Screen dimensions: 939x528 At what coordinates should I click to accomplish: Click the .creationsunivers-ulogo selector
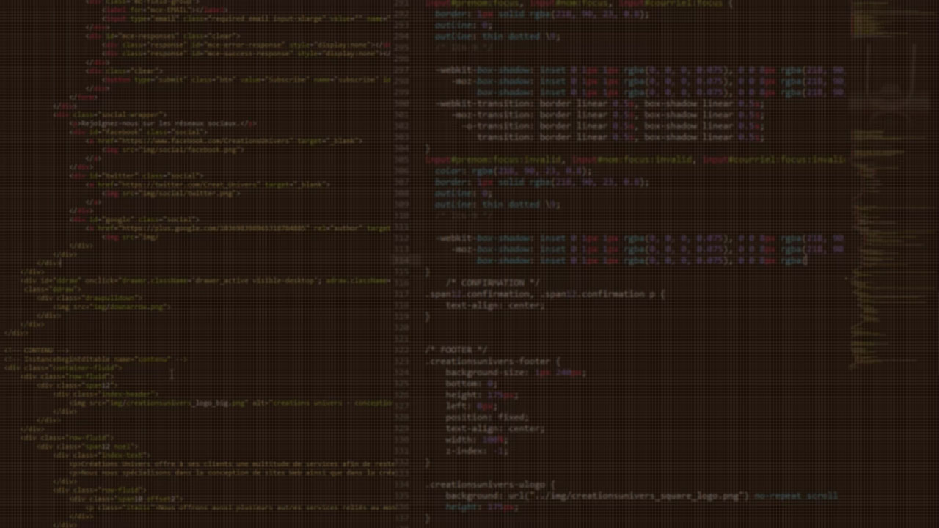490,485
